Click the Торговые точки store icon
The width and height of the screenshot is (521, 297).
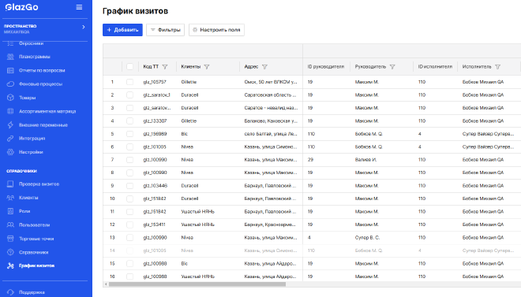tap(10, 239)
